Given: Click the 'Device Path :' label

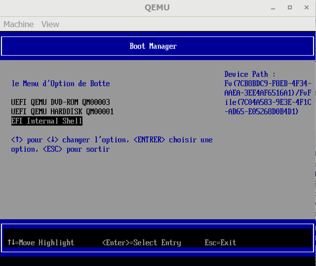Looking at the screenshot, I should pyautogui.click(x=250, y=74).
